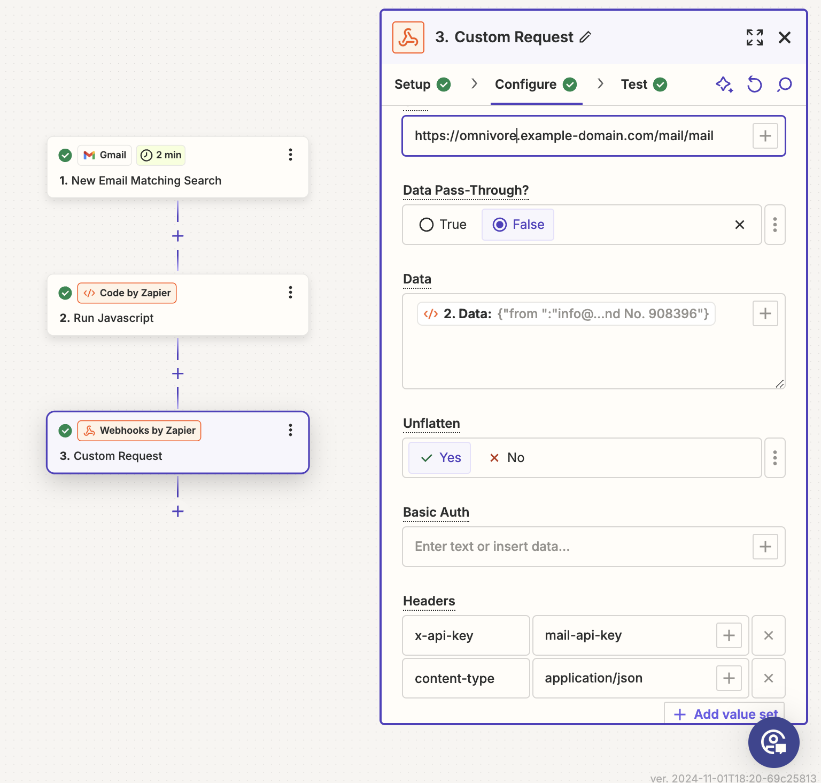Expand the panel to fullscreen
The image size is (821, 783).
tap(754, 37)
